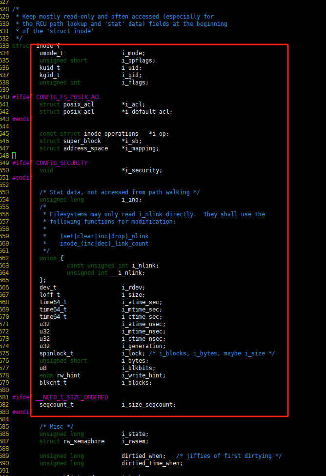Click the 'Stat data' comment line
The height and width of the screenshot is (476, 326).
tap(120, 192)
